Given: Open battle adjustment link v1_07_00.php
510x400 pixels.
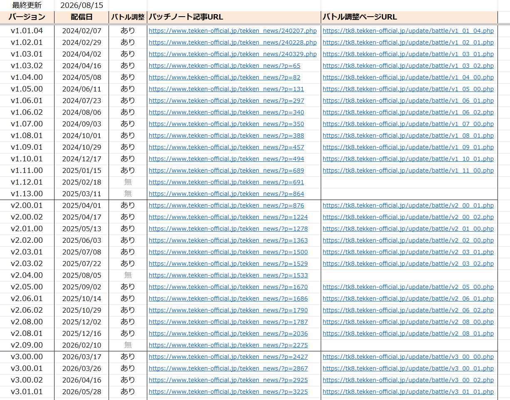Looking at the screenshot, I should click(x=408, y=124).
